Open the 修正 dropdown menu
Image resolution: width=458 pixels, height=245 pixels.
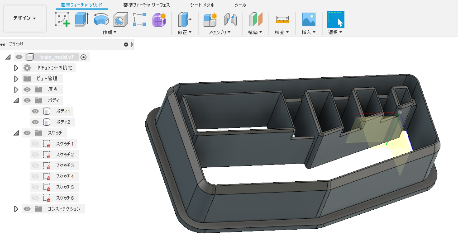(185, 33)
